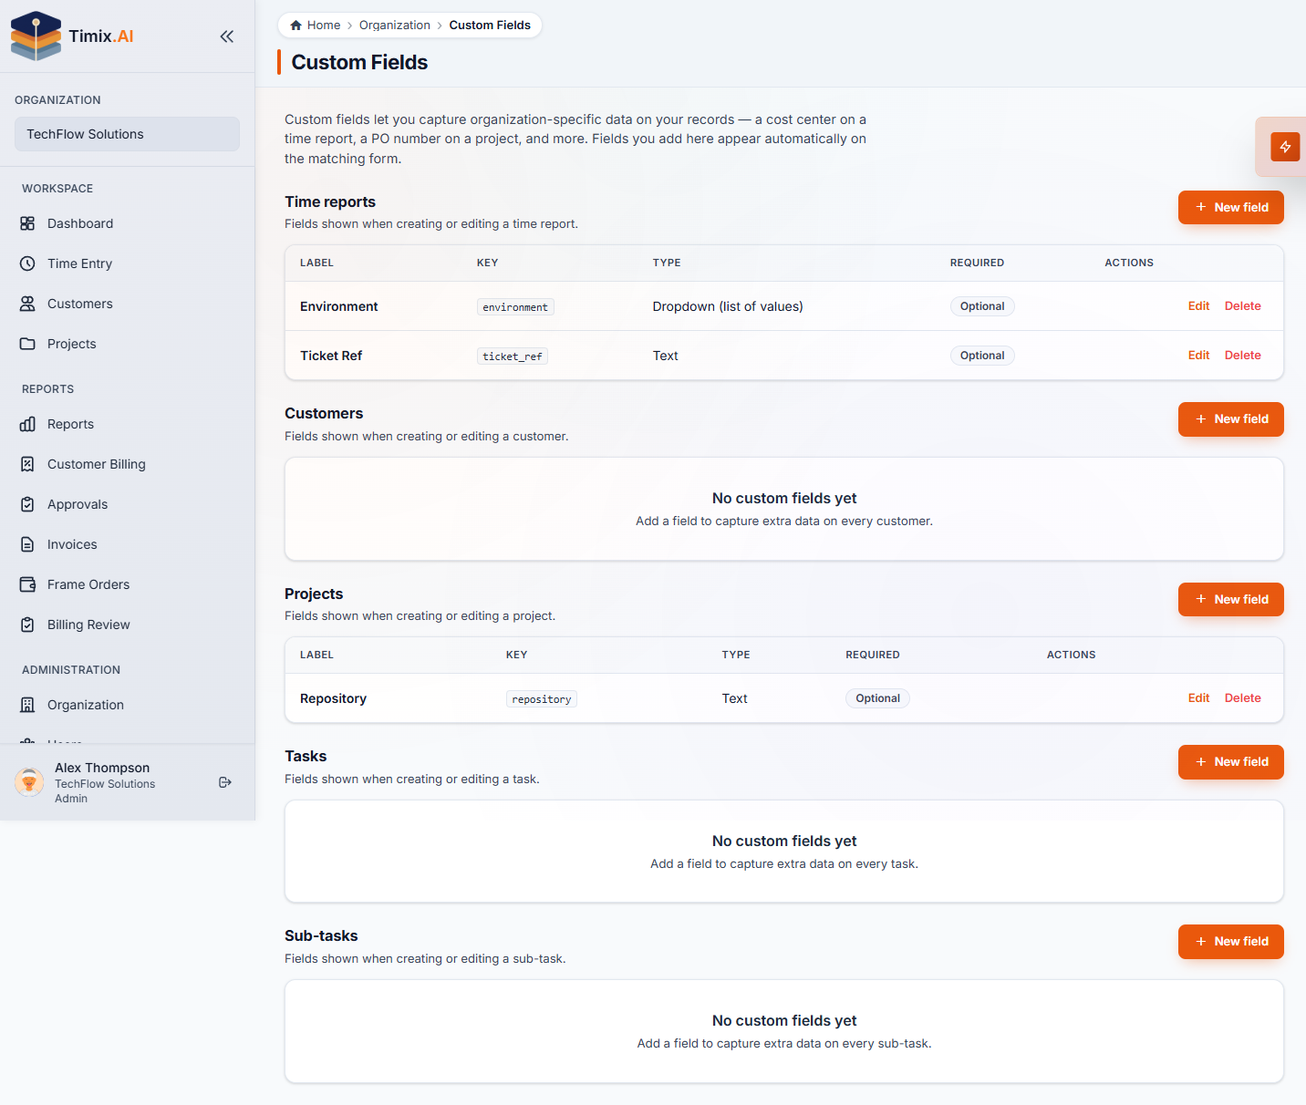Screen dimensions: 1306x1105
Task: Click the Reports bar chart icon
Action: pyautogui.click(x=27, y=424)
